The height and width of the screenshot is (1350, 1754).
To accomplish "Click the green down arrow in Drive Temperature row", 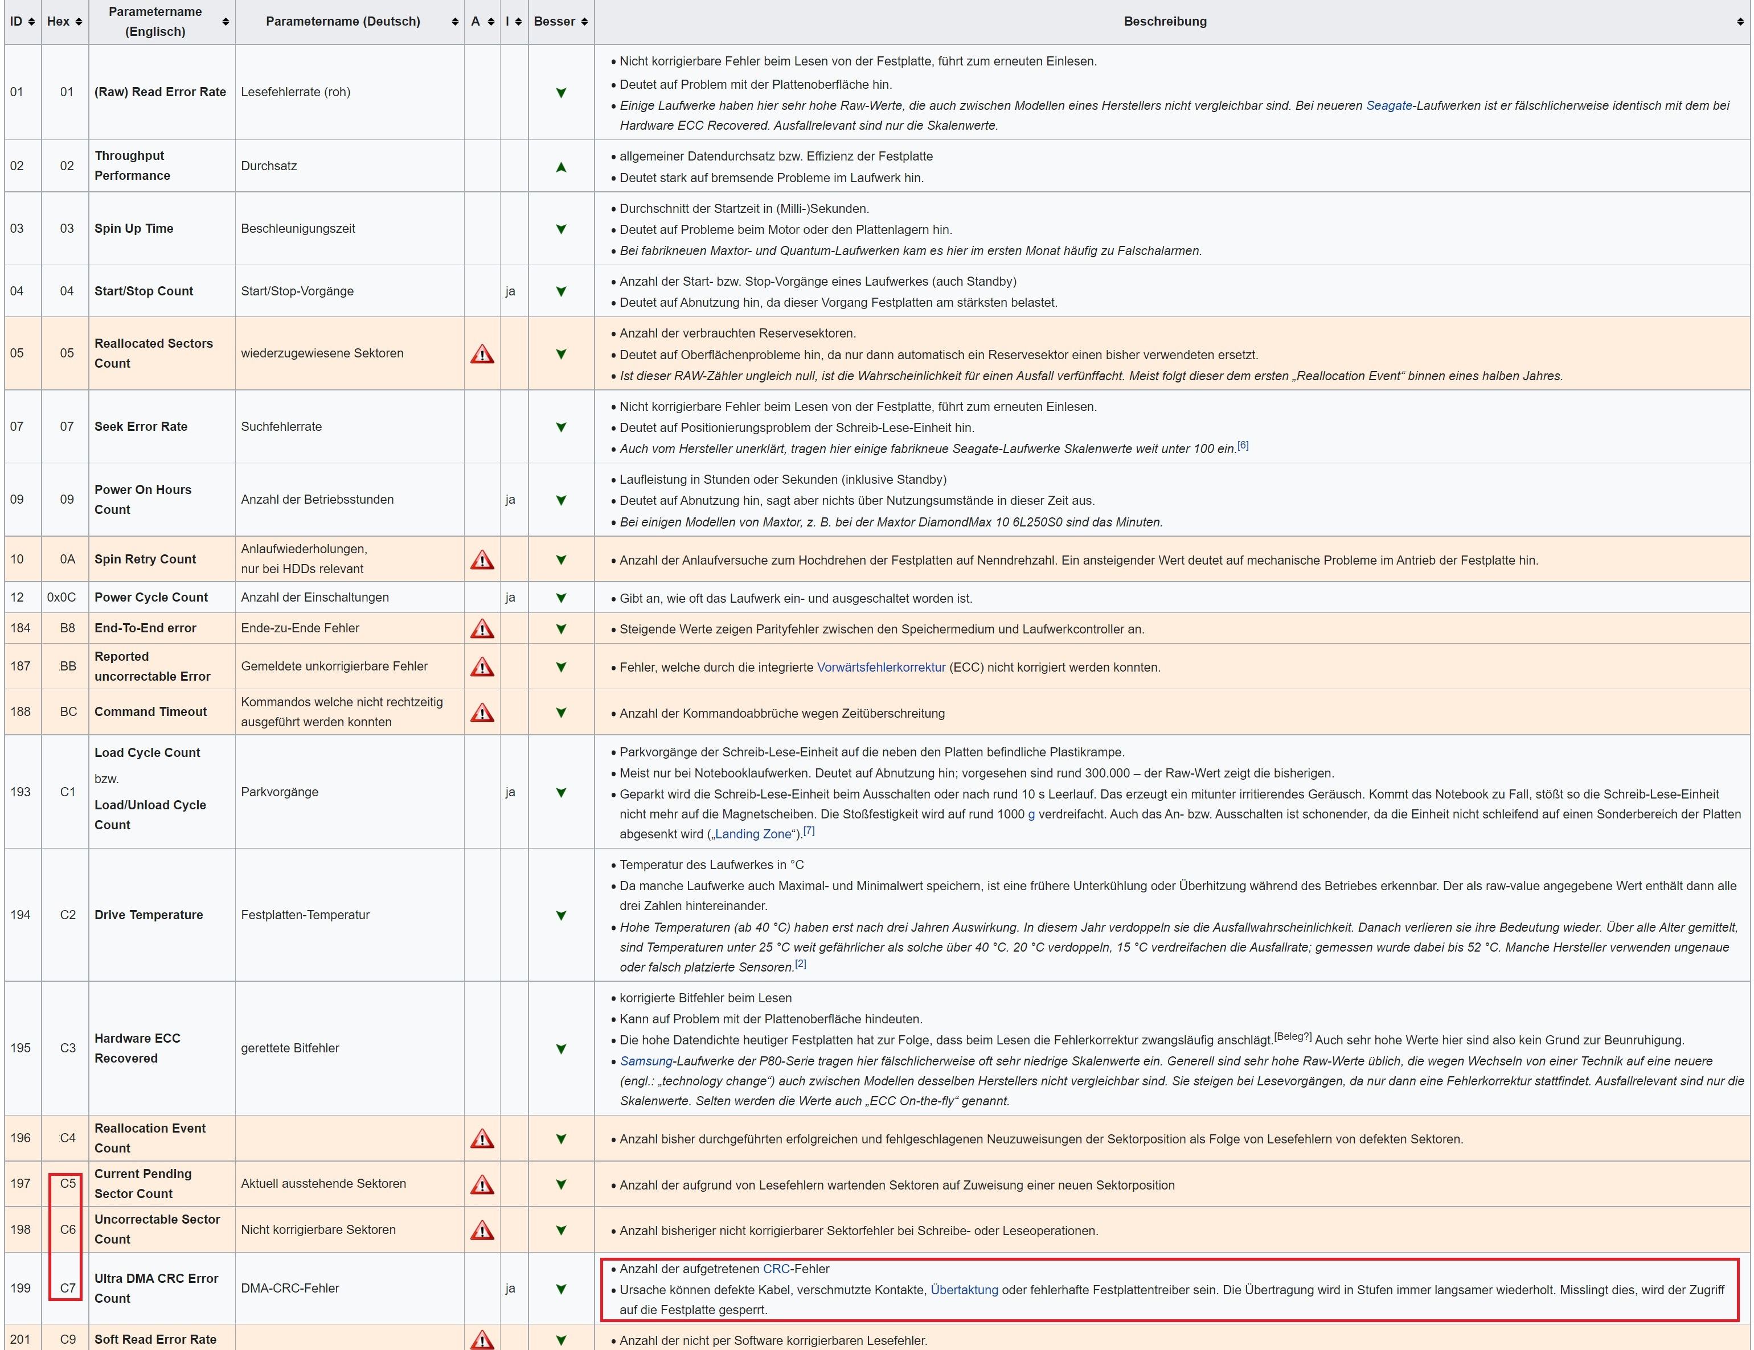I will [562, 915].
